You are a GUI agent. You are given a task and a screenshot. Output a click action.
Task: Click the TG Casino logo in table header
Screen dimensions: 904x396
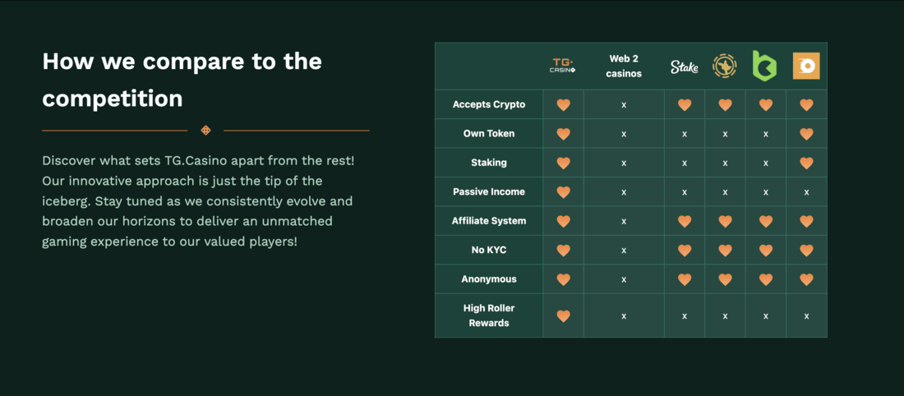[563, 66]
